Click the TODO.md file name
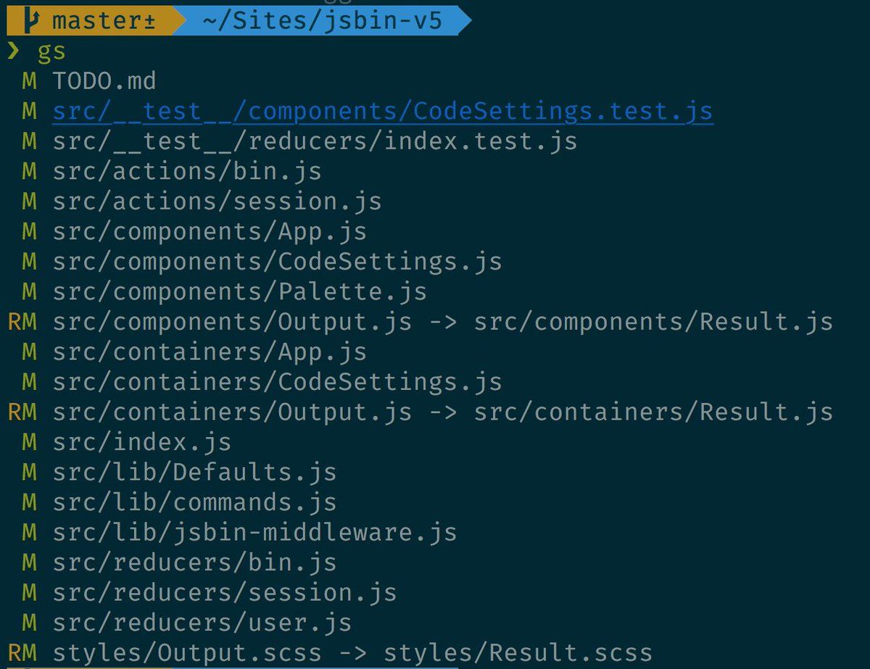 (104, 80)
